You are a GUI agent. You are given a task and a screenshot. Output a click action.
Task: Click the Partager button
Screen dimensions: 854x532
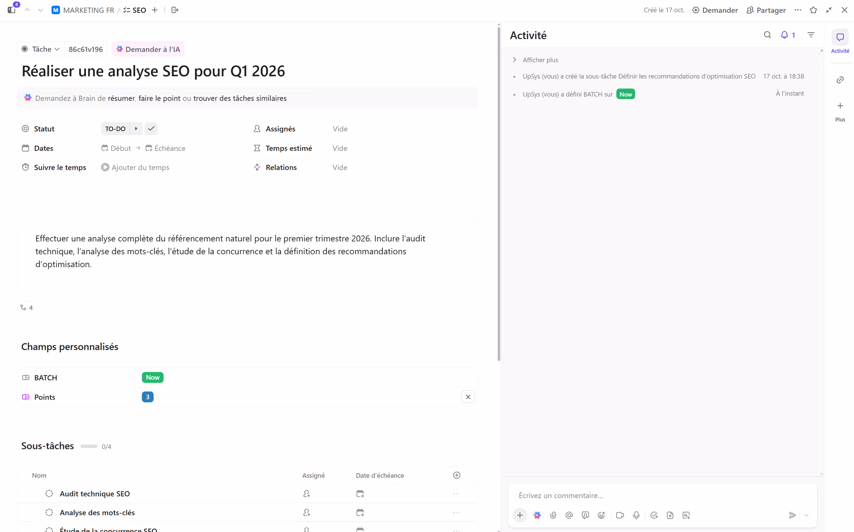(766, 10)
